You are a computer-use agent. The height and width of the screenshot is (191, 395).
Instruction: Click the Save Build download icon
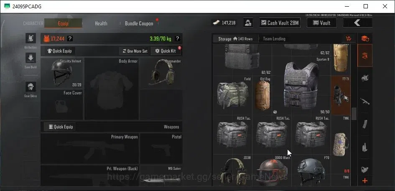coord(31,58)
